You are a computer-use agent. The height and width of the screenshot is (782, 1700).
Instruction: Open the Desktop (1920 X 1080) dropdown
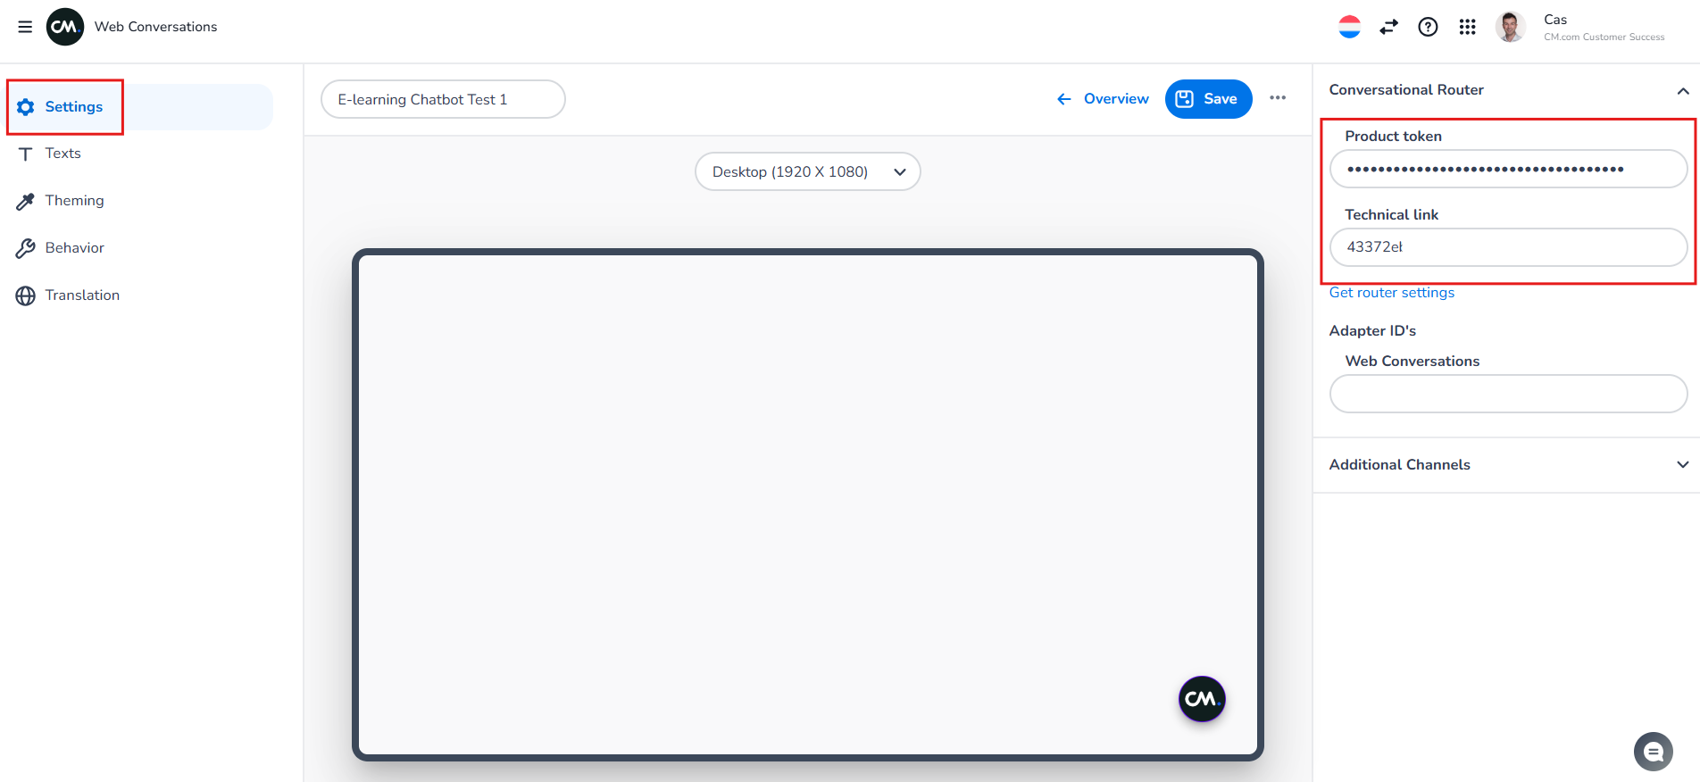point(807,171)
